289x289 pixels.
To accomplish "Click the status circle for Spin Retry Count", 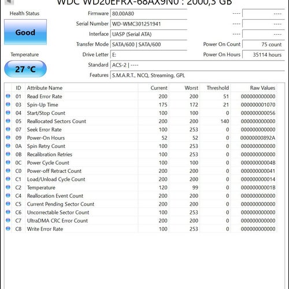I will (8, 146).
